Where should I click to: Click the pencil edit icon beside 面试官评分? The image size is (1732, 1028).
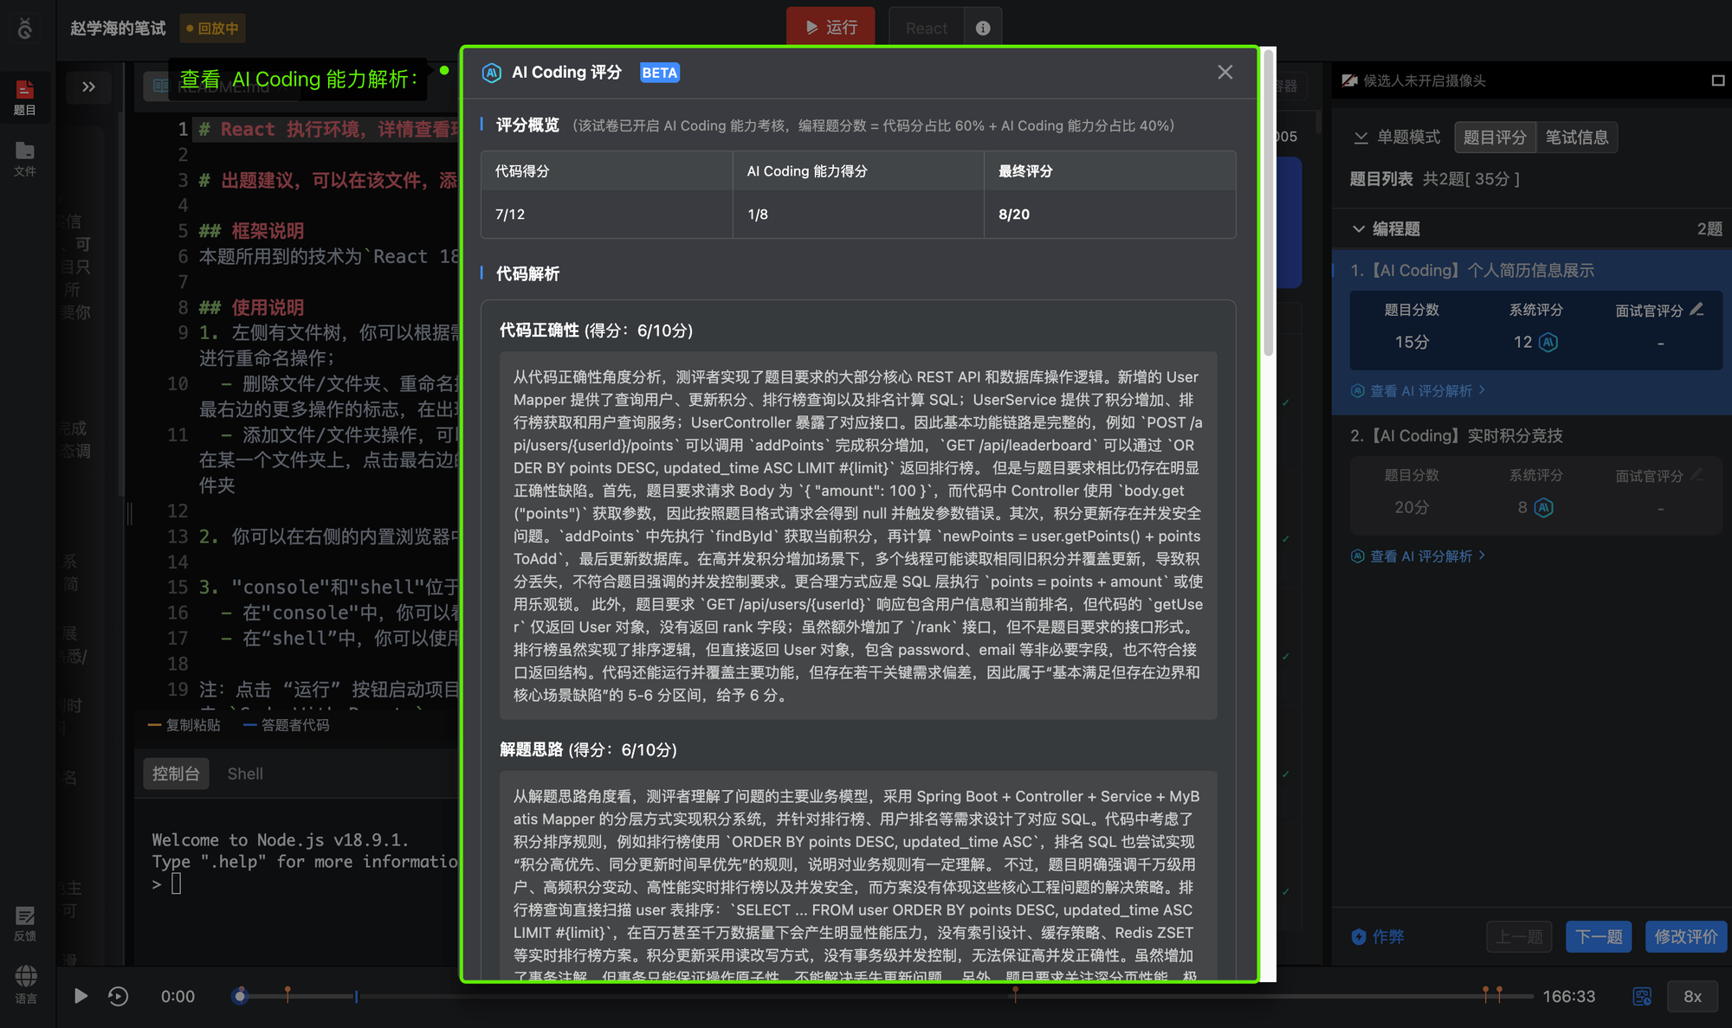coord(1697,309)
